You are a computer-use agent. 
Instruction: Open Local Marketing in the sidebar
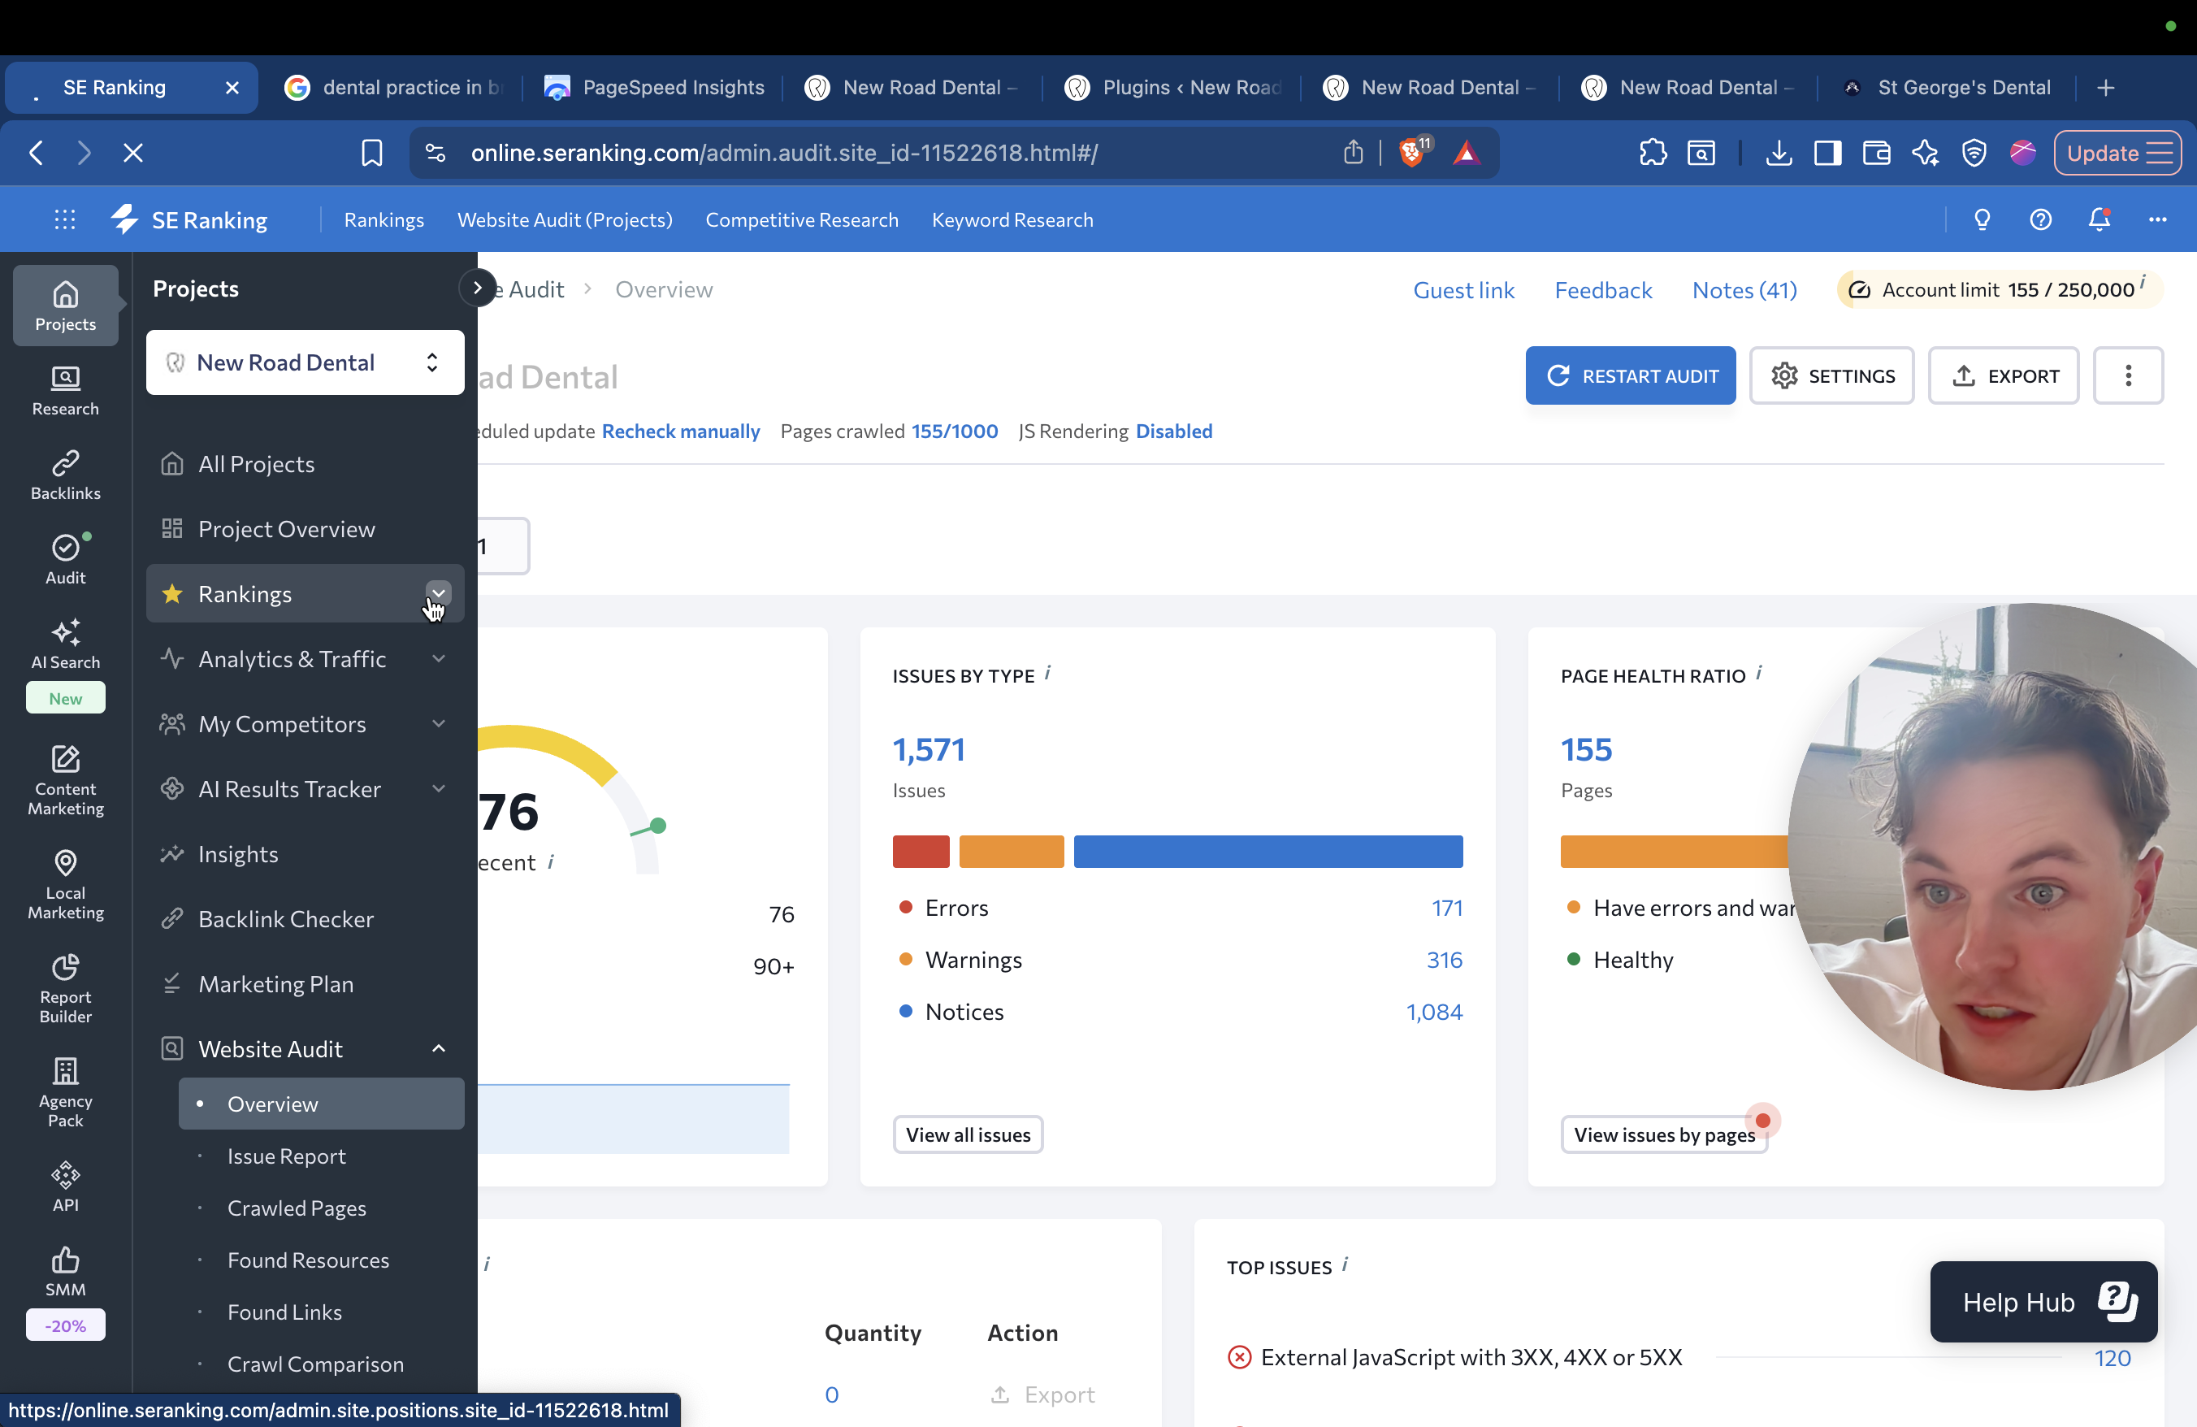(65, 883)
